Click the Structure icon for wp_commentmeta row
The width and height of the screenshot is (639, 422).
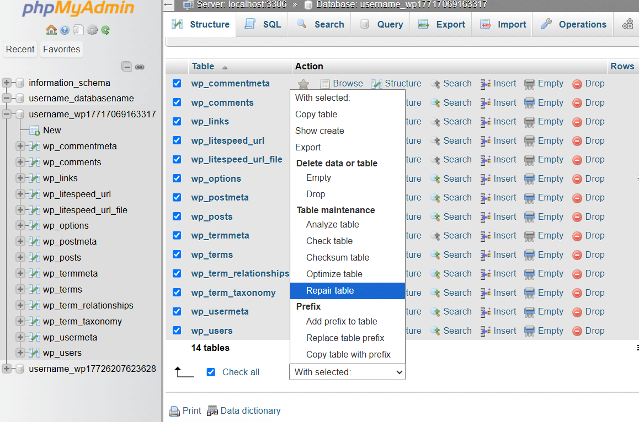tap(376, 83)
